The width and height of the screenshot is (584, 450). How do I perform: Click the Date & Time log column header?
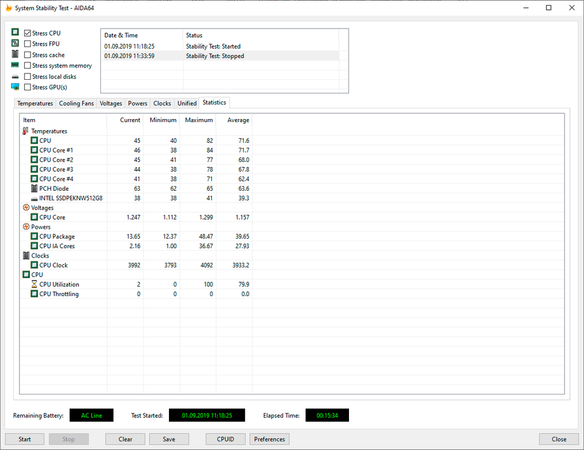(x=142, y=35)
